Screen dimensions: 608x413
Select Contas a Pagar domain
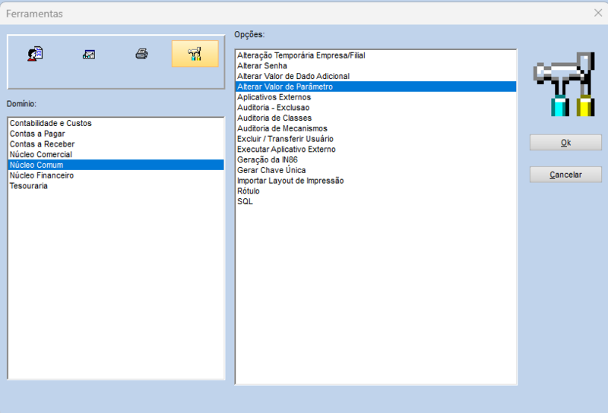(x=116, y=134)
